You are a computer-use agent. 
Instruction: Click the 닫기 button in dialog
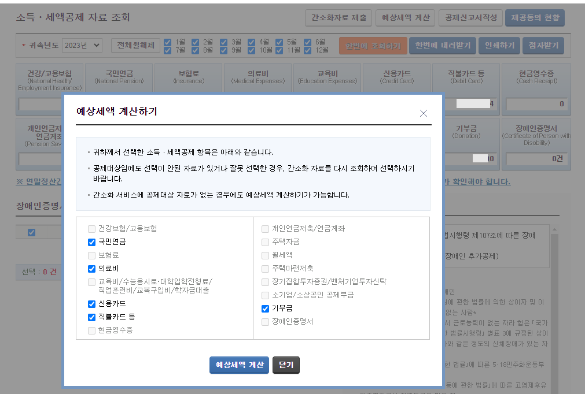coord(286,365)
